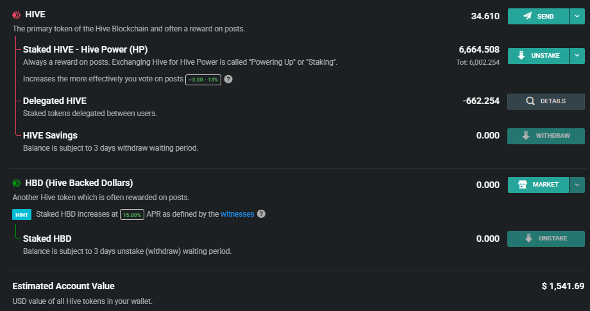Screen dimensions: 590x311
Task: Expand the dropdown arrow beside HP UNSTAKE
Action: pyautogui.click(x=577, y=56)
